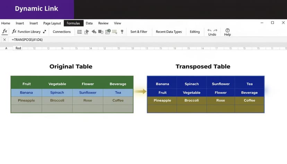Select Flower header in Original Table
Screen dimensions: 287x164
[88, 84]
